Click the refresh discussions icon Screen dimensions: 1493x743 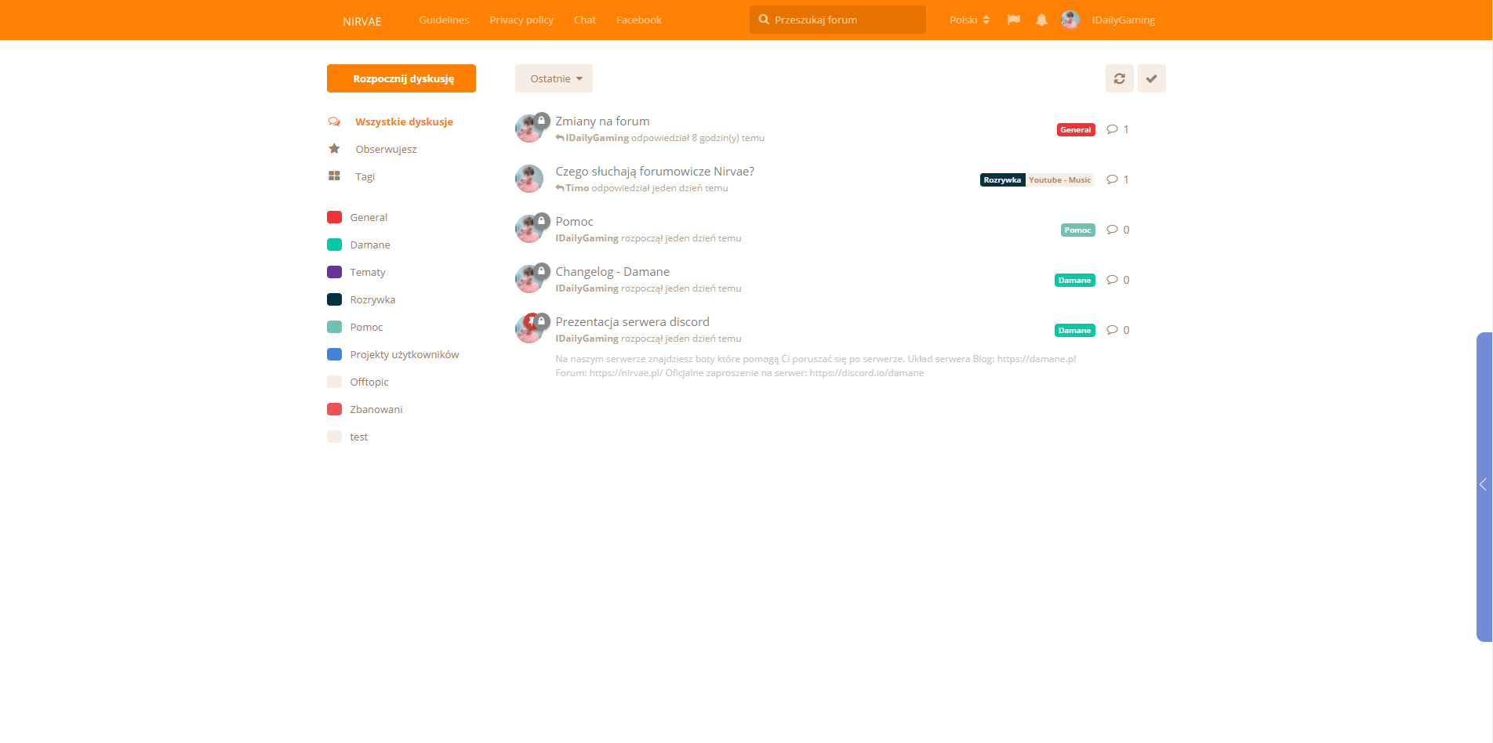(1119, 78)
